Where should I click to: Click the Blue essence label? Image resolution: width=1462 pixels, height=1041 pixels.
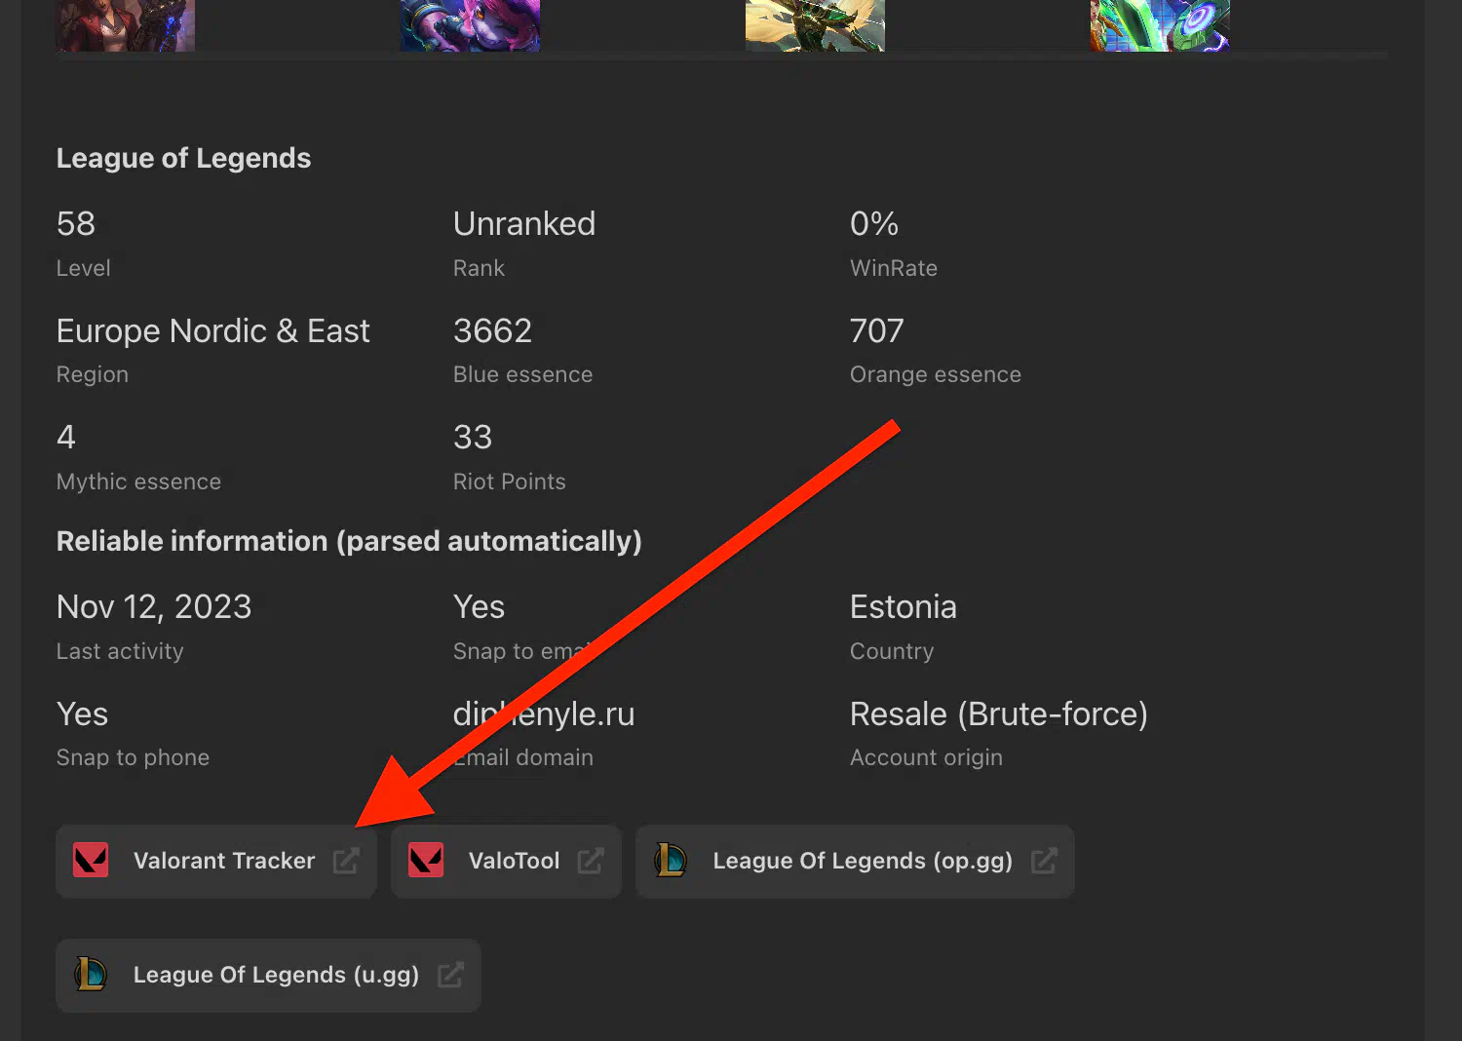(522, 375)
